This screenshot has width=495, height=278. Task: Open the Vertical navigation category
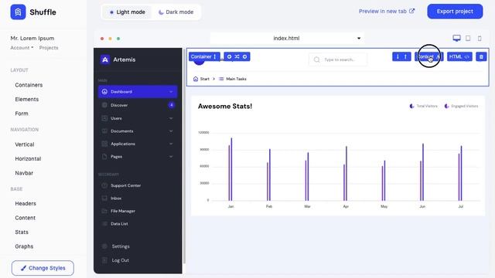25,144
